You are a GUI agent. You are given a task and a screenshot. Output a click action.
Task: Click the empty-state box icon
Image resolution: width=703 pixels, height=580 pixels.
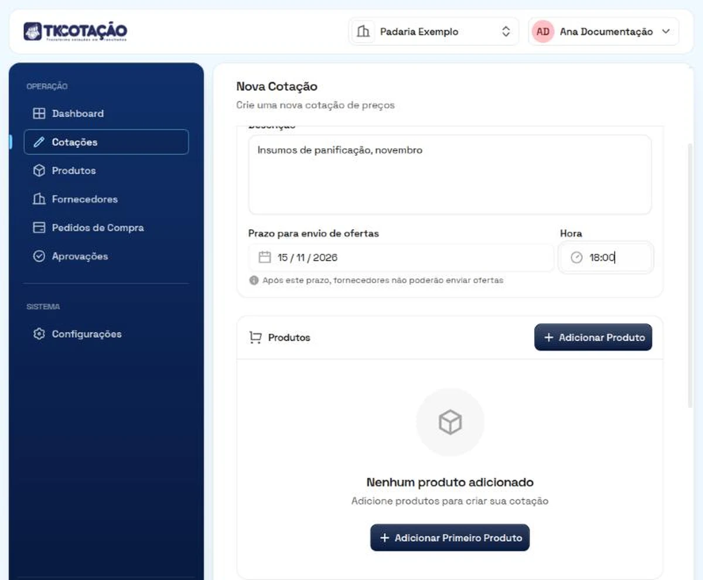pyautogui.click(x=450, y=422)
